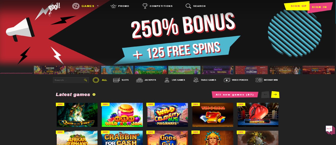Click the Search magnifier in top navigation

pyautogui.click(x=188, y=6)
